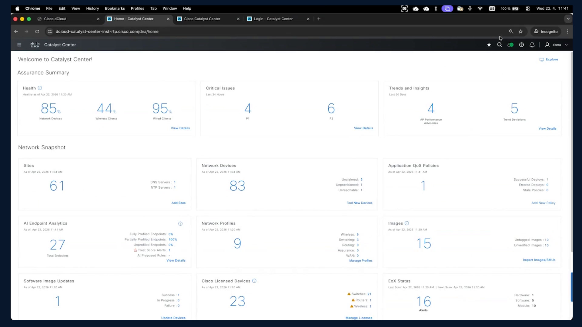Click Add New Policy link
Screen dimensions: 582x327
coord(543,203)
